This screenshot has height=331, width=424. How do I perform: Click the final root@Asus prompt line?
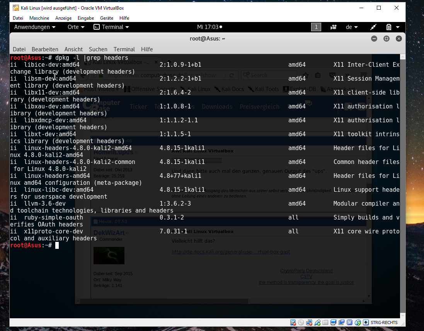tap(34, 245)
